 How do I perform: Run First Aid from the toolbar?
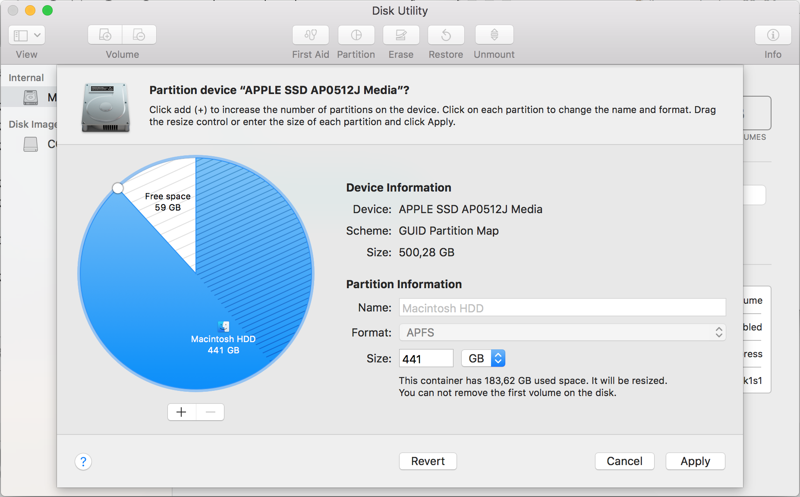click(311, 35)
